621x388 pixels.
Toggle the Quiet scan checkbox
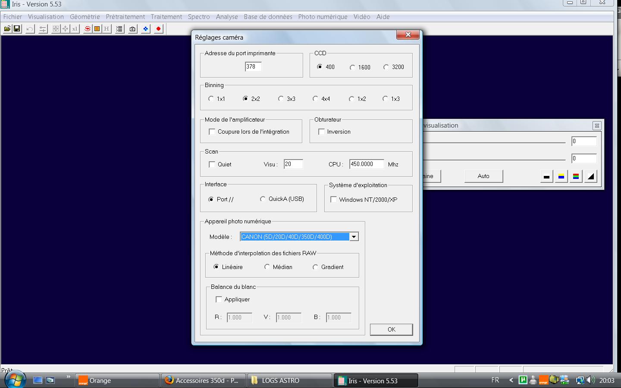212,164
